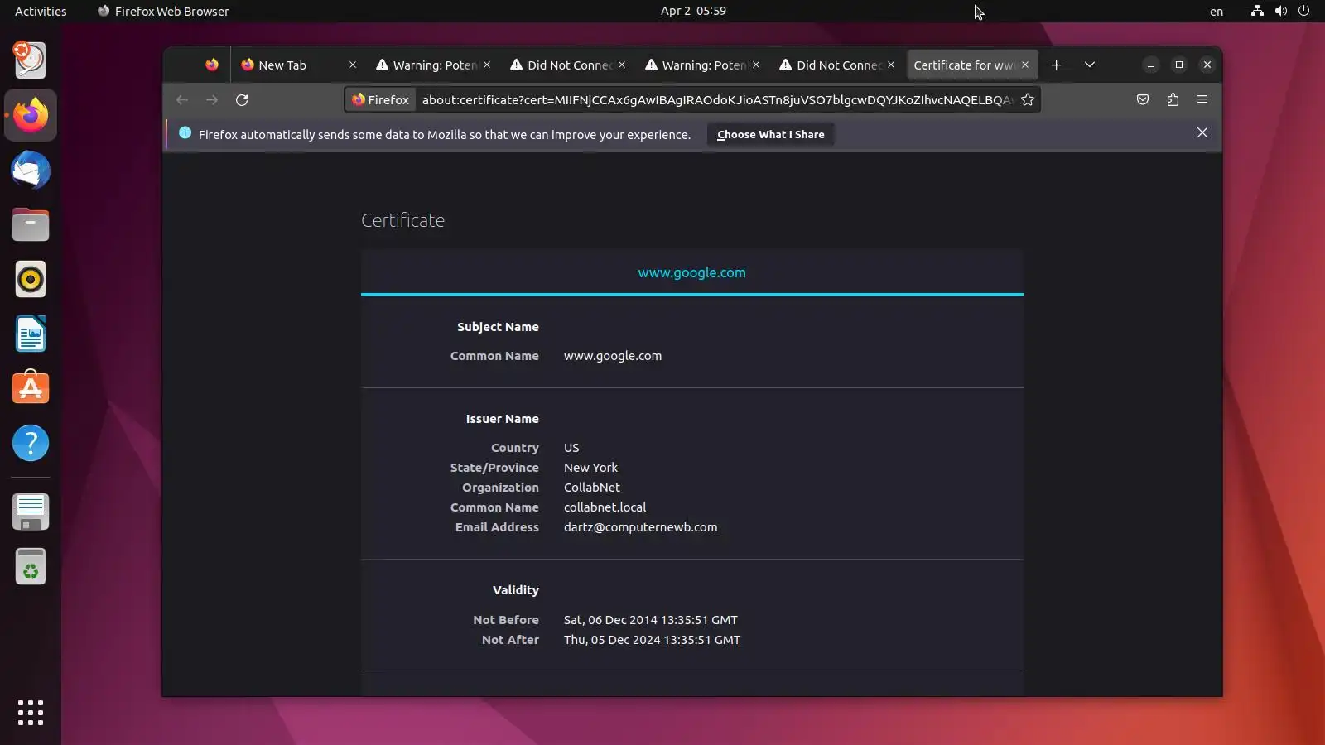This screenshot has height=745, width=1325.
Task: Click the Not Before date value
Action: click(x=651, y=620)
